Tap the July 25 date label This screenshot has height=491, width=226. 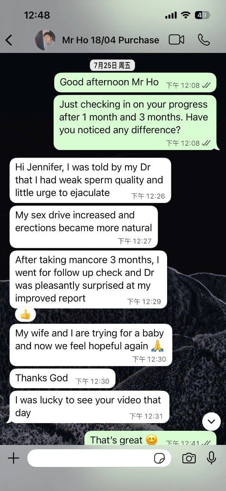tap(112, 65)
